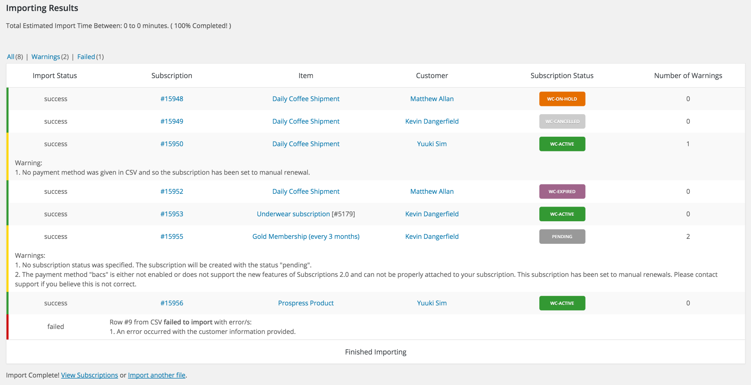The height and width of the screenshot is (385, 751).
Task: Click the orange WC-ON-HOLD status badge
Action: (x=562, y=99)
